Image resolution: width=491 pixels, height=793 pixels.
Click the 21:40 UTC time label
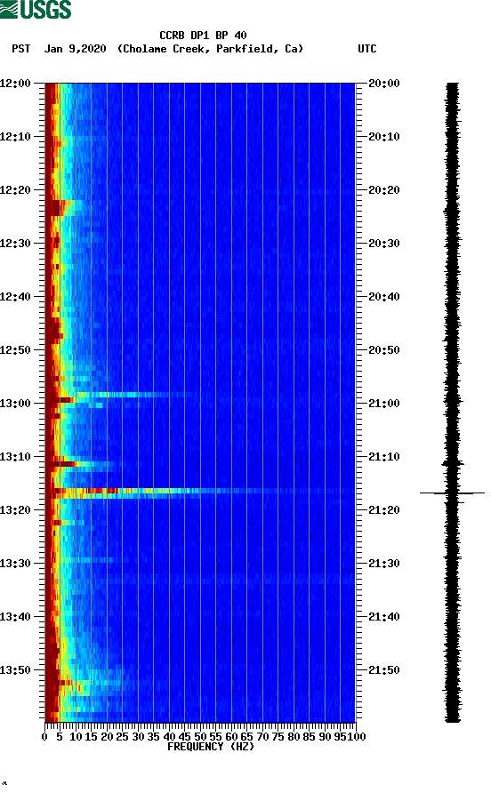pyautogui.click(x=384, y=616)
